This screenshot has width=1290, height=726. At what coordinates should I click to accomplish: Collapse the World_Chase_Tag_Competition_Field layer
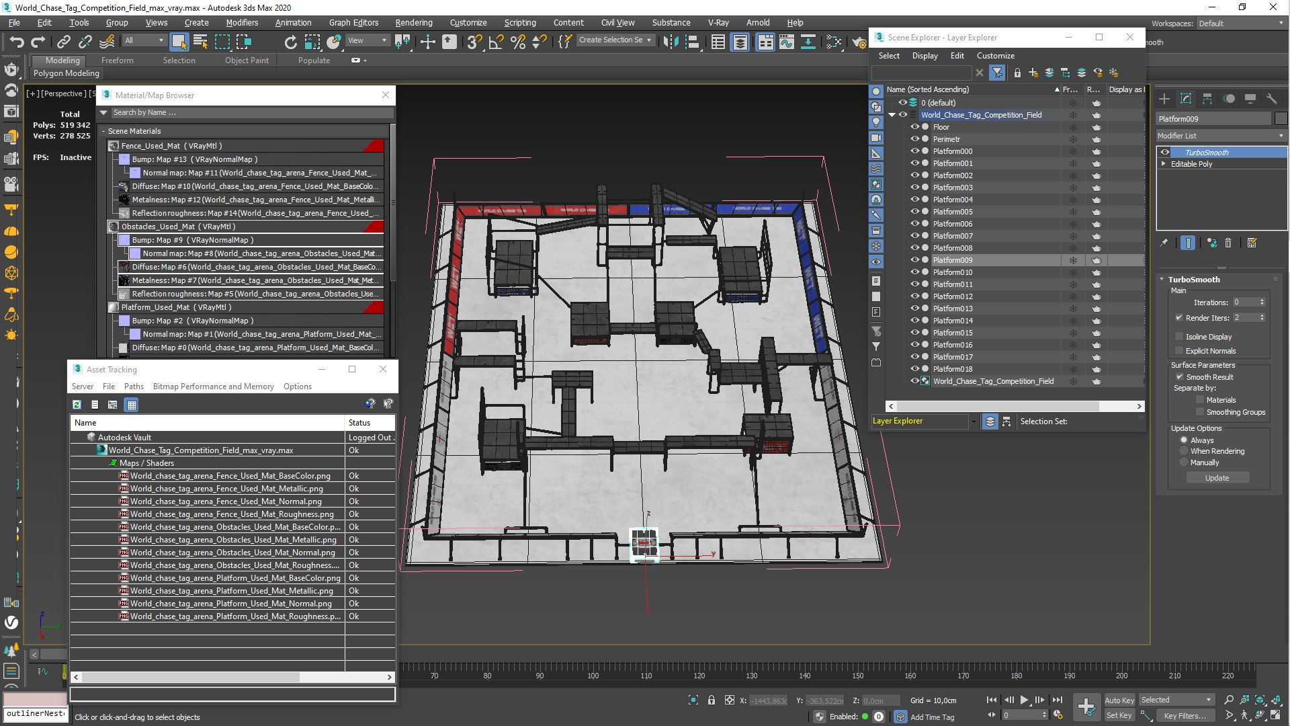(x=892, y=115)
